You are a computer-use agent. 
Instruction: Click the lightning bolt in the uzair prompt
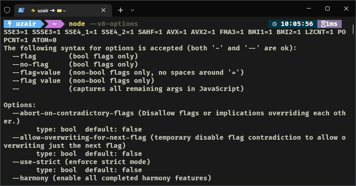9,24
